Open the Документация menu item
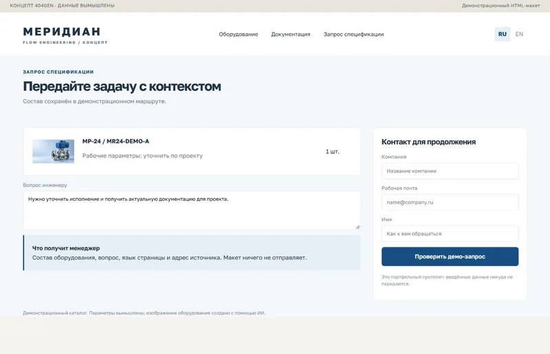The height and width of the screenshot is (354, 550). click(x=290, y=34)
